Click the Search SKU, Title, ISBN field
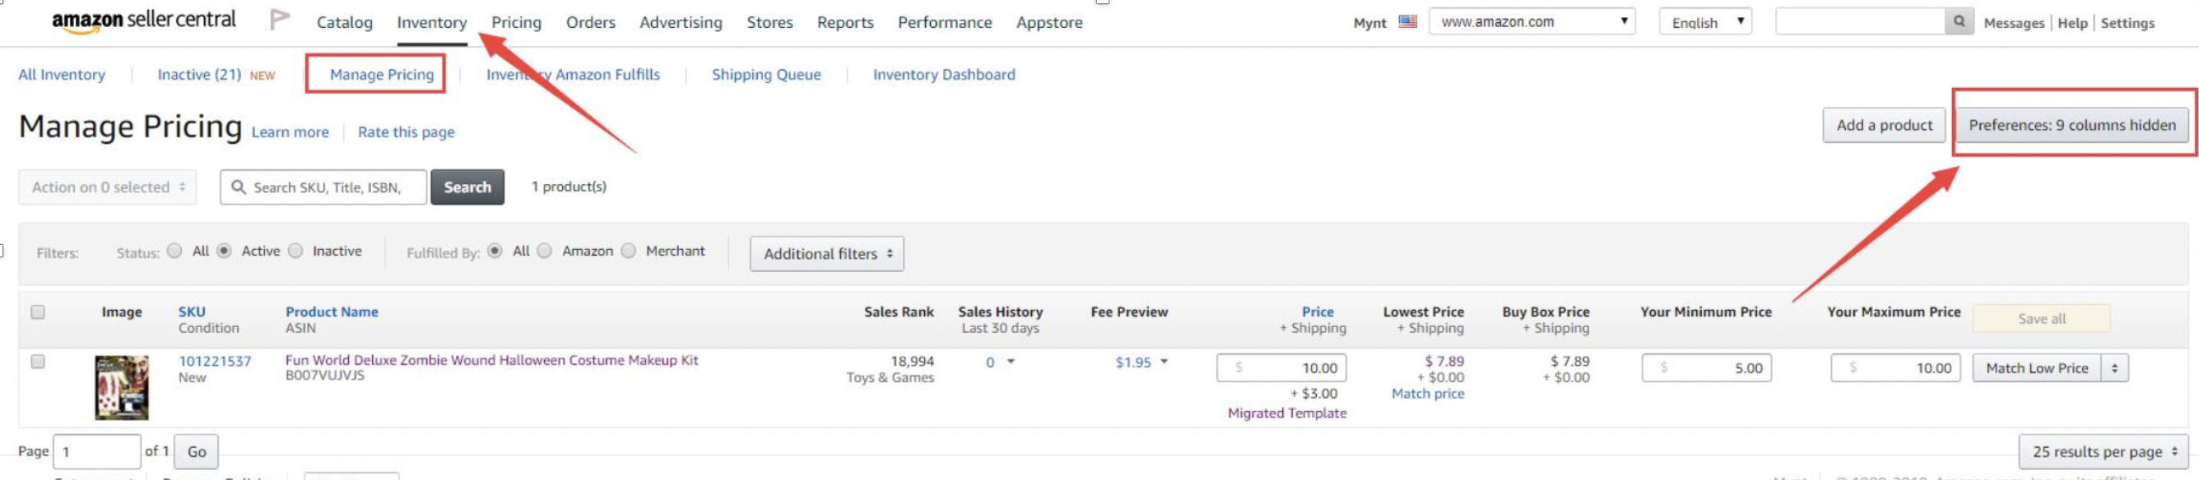The width and height of the screenshot is (2199, 480). click(x=323, y=187)
